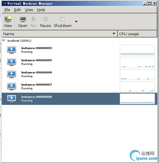Image resolution: width=159 pixels, height=163 pixels.
Task: Select instance-00000008 name text
Action: (36, 97)
